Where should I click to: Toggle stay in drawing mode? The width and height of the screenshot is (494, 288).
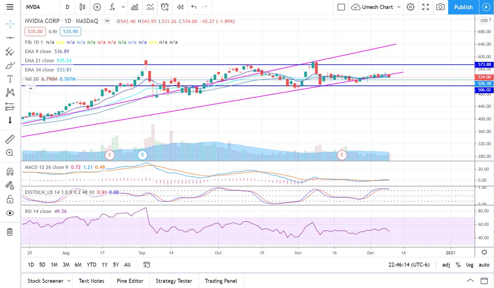[10, 185]
